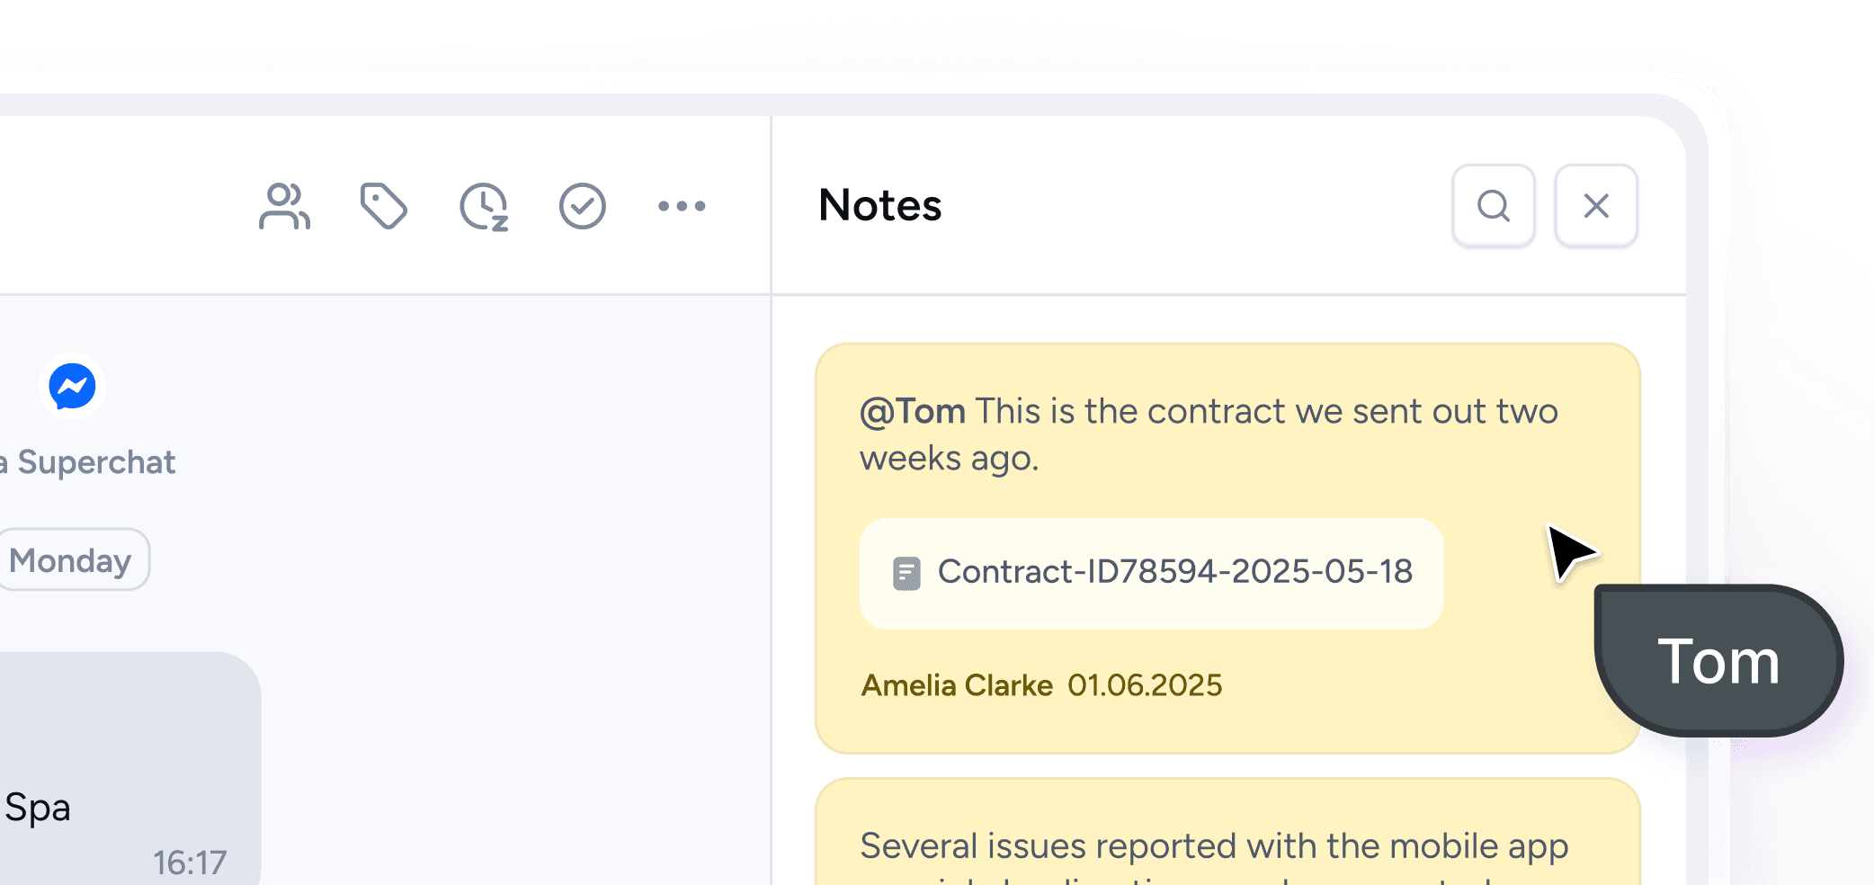The image size is (1874, 885).
Task: Click the Amelia Clarke author name
Action: tap(957, 685)
